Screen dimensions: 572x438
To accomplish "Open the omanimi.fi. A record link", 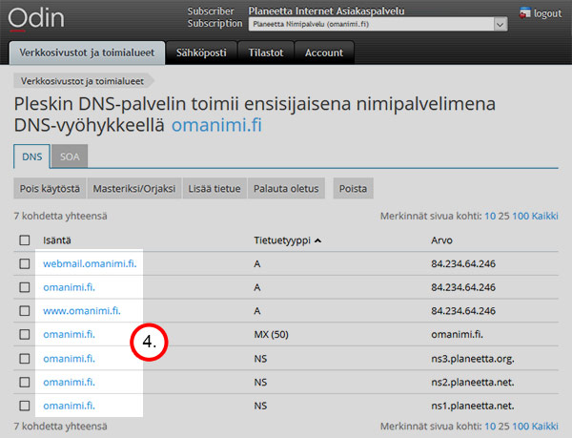I will point(69,287).
